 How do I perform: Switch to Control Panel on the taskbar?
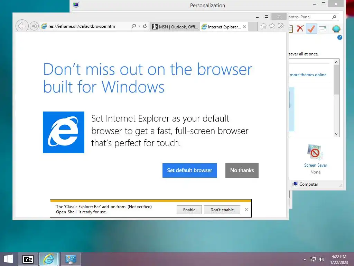coord(71,259)
